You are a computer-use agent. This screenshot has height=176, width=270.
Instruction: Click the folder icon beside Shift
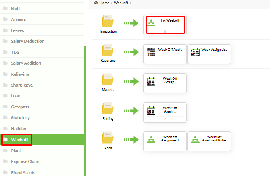(x=6, y=8)
